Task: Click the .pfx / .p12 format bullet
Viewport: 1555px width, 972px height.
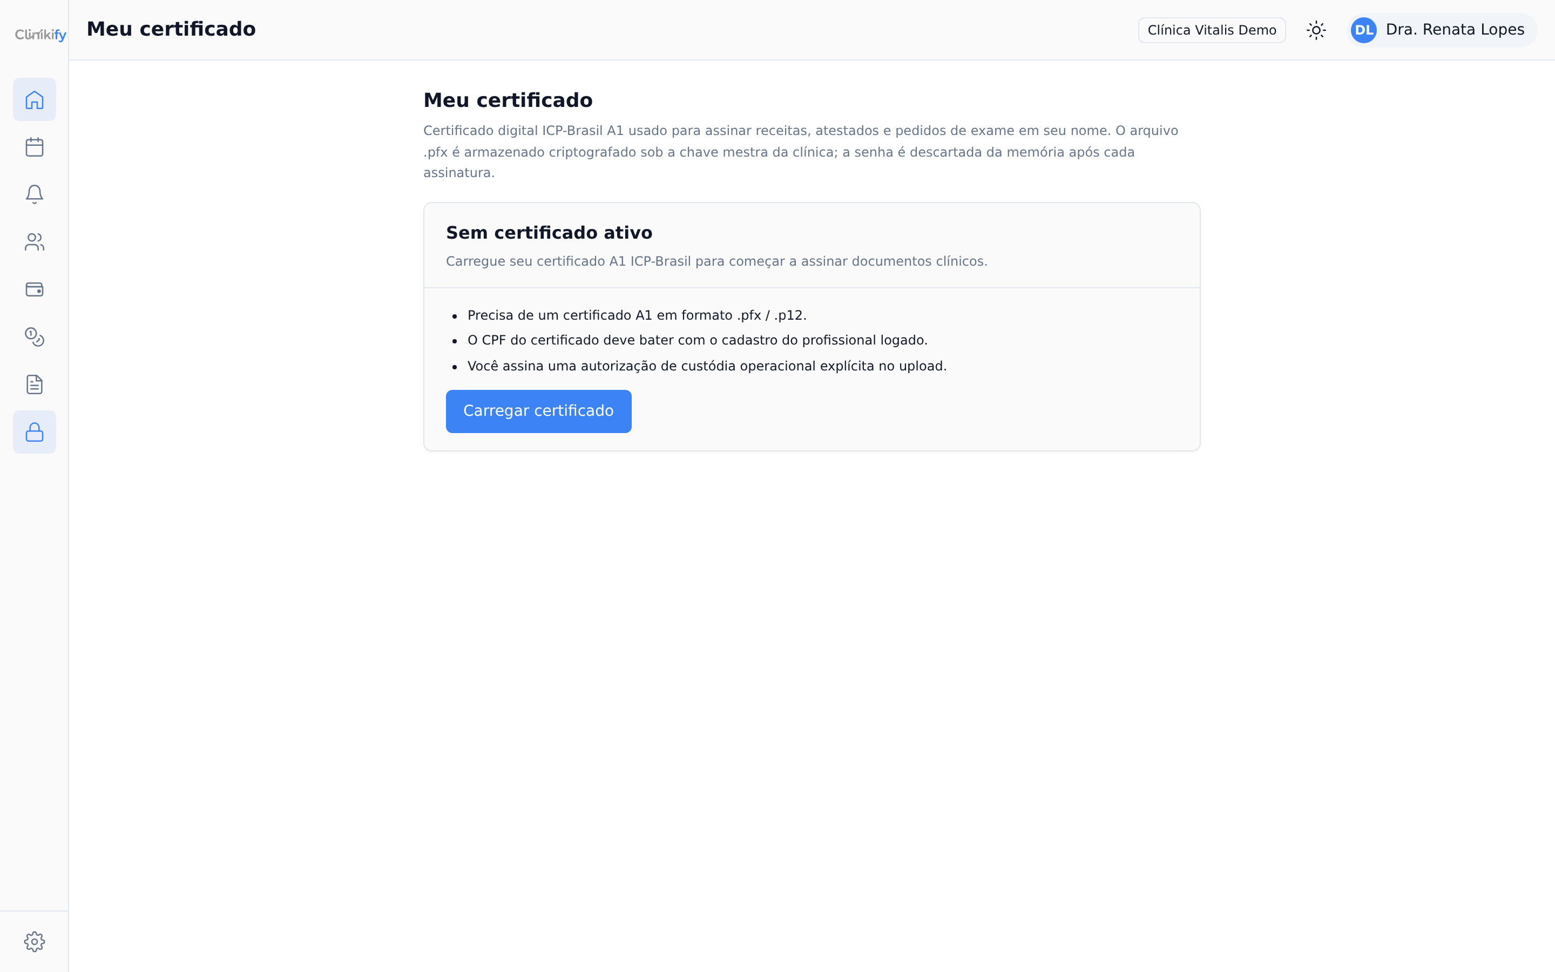Action: (x=637, y=316)
